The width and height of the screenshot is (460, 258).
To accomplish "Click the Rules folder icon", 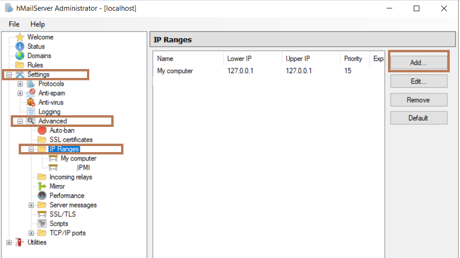I will pyautogui.click(x=20, y=65).
